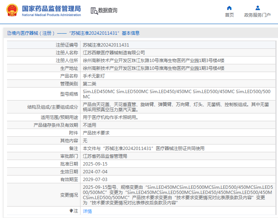
Task: Click the 结构及组成/主要组成成分 label
Action: coord(53,107)
